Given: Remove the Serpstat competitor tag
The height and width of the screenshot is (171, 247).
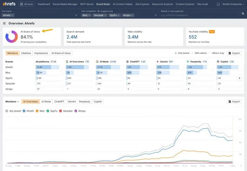Looking at the screenshot, I should coord(105,15).
